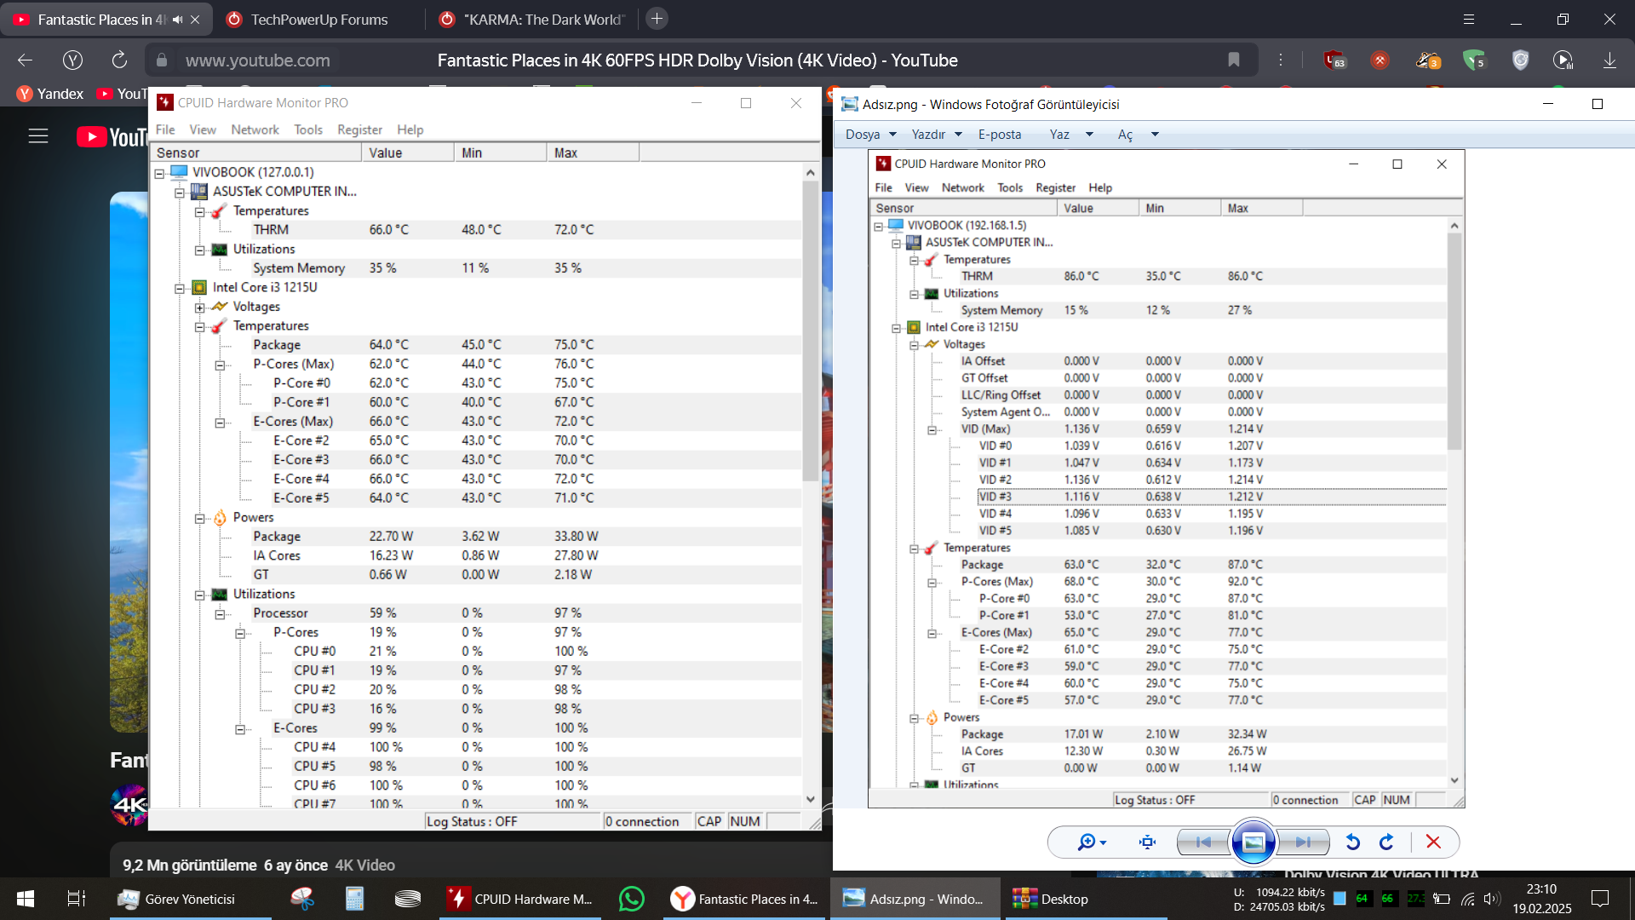Open Yaz dropdown in Photo Viewer
The width and height of the screenshot is (1635, 920).
(x=1070, y=135)
